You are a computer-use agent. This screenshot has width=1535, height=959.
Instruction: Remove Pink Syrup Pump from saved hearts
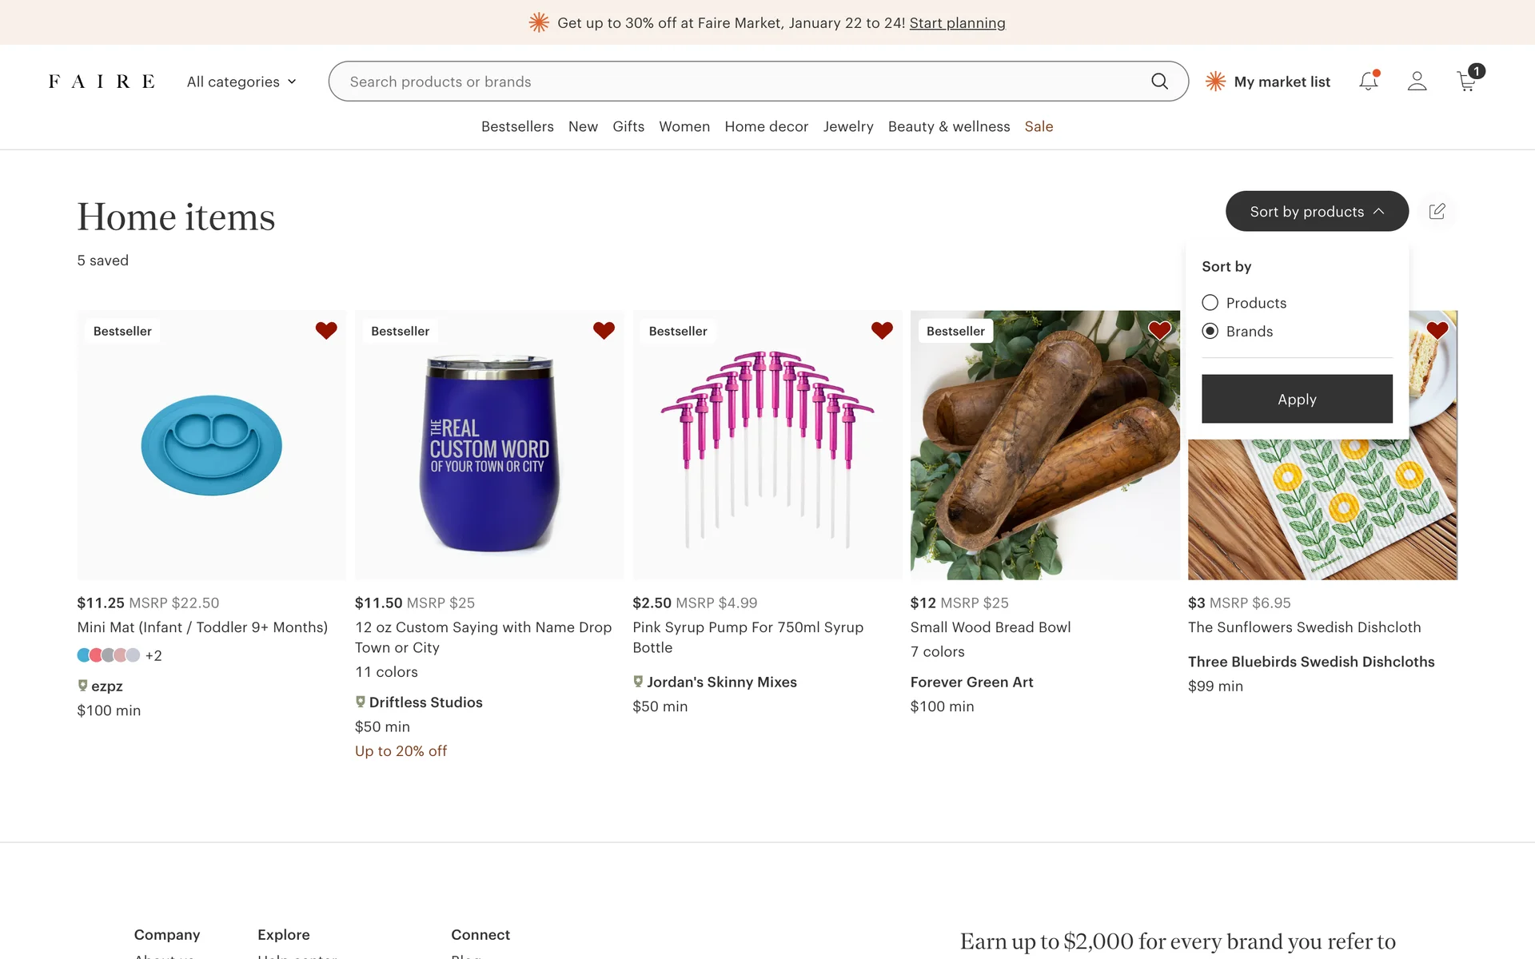(x=882, y=330)
